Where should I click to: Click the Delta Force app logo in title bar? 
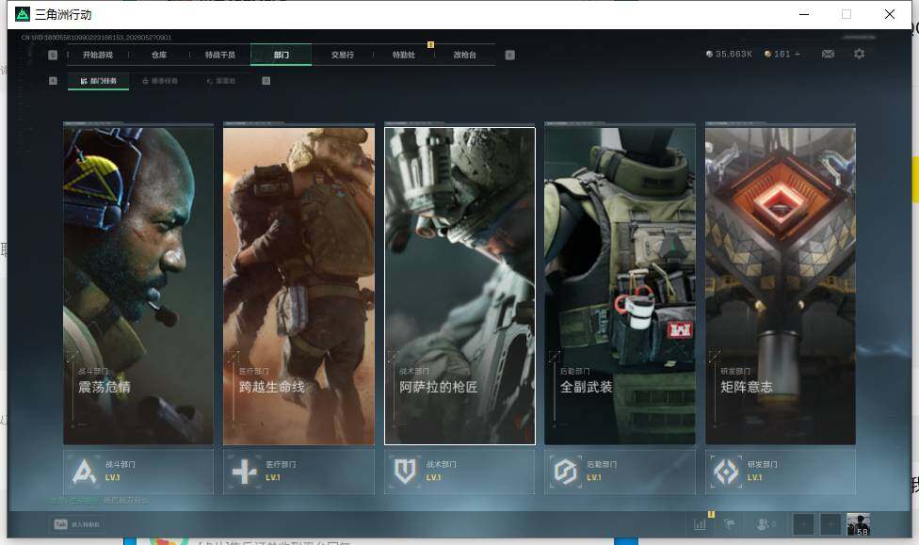(23, 14)
